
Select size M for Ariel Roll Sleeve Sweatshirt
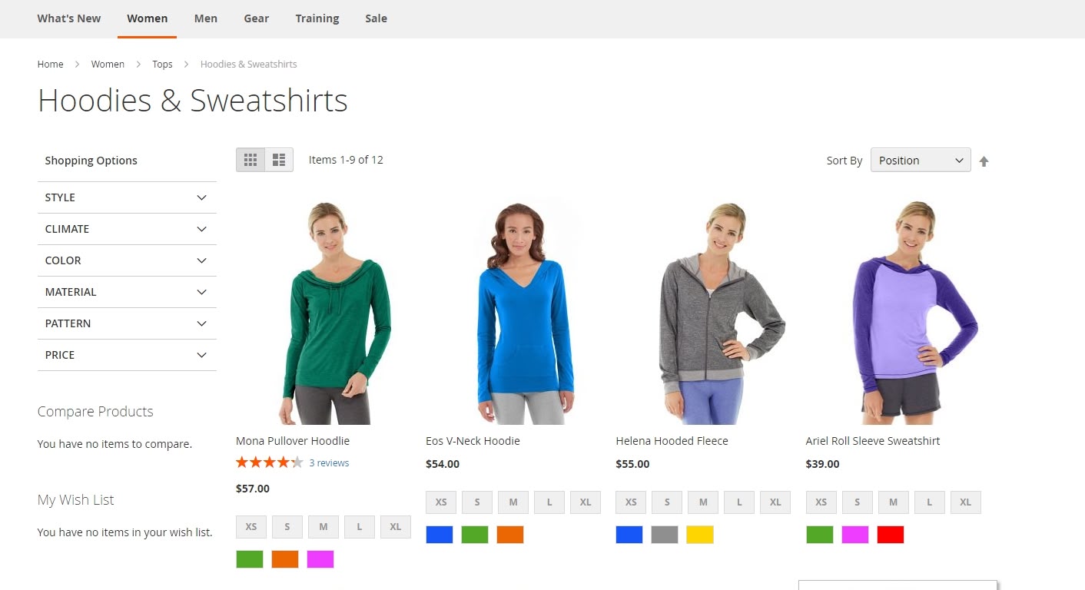pyautogui.click(x=893, y=502)
